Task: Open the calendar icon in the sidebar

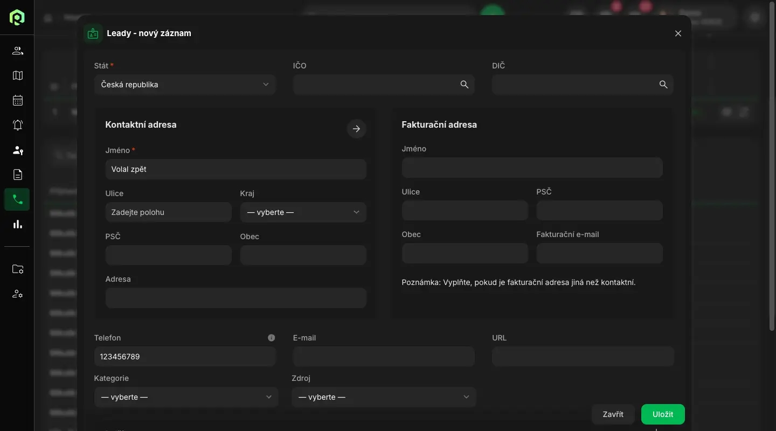Action: tap(17, 100)
